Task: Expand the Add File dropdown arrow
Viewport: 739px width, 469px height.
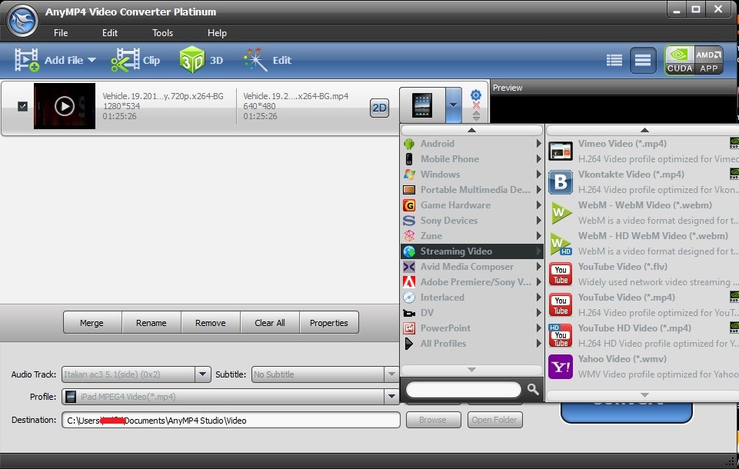Action: 92,60
